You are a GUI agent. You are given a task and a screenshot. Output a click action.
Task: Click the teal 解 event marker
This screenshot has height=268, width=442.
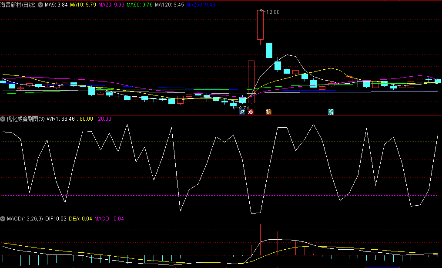(x=331, y=112)
